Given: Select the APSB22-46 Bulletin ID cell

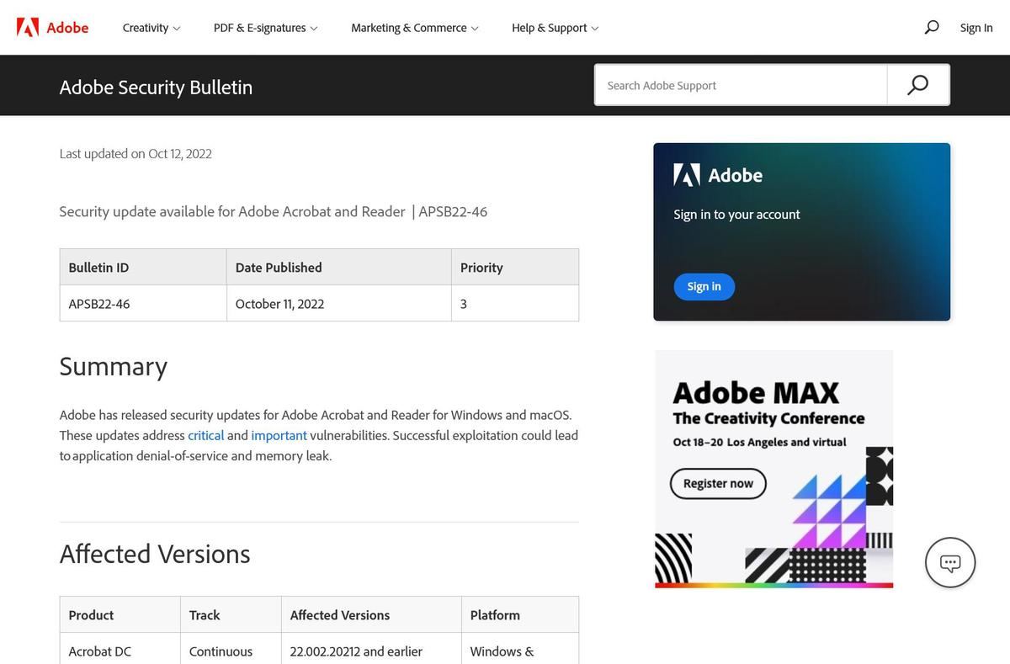Looking at the screenshot, I should point(143,303).
